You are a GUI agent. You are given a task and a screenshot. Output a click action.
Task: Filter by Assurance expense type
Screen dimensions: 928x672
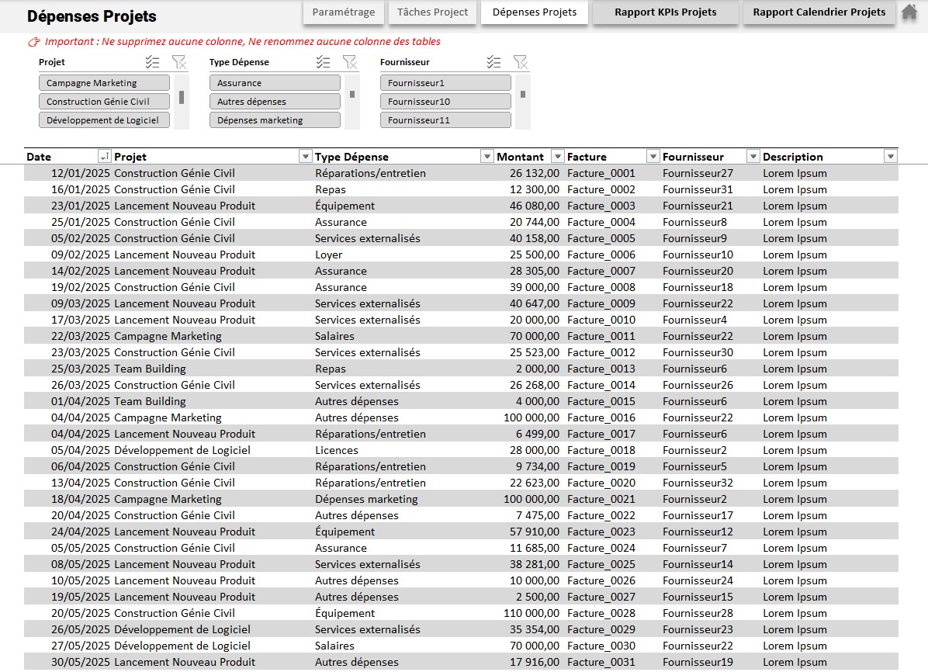[x=275, y=83]
